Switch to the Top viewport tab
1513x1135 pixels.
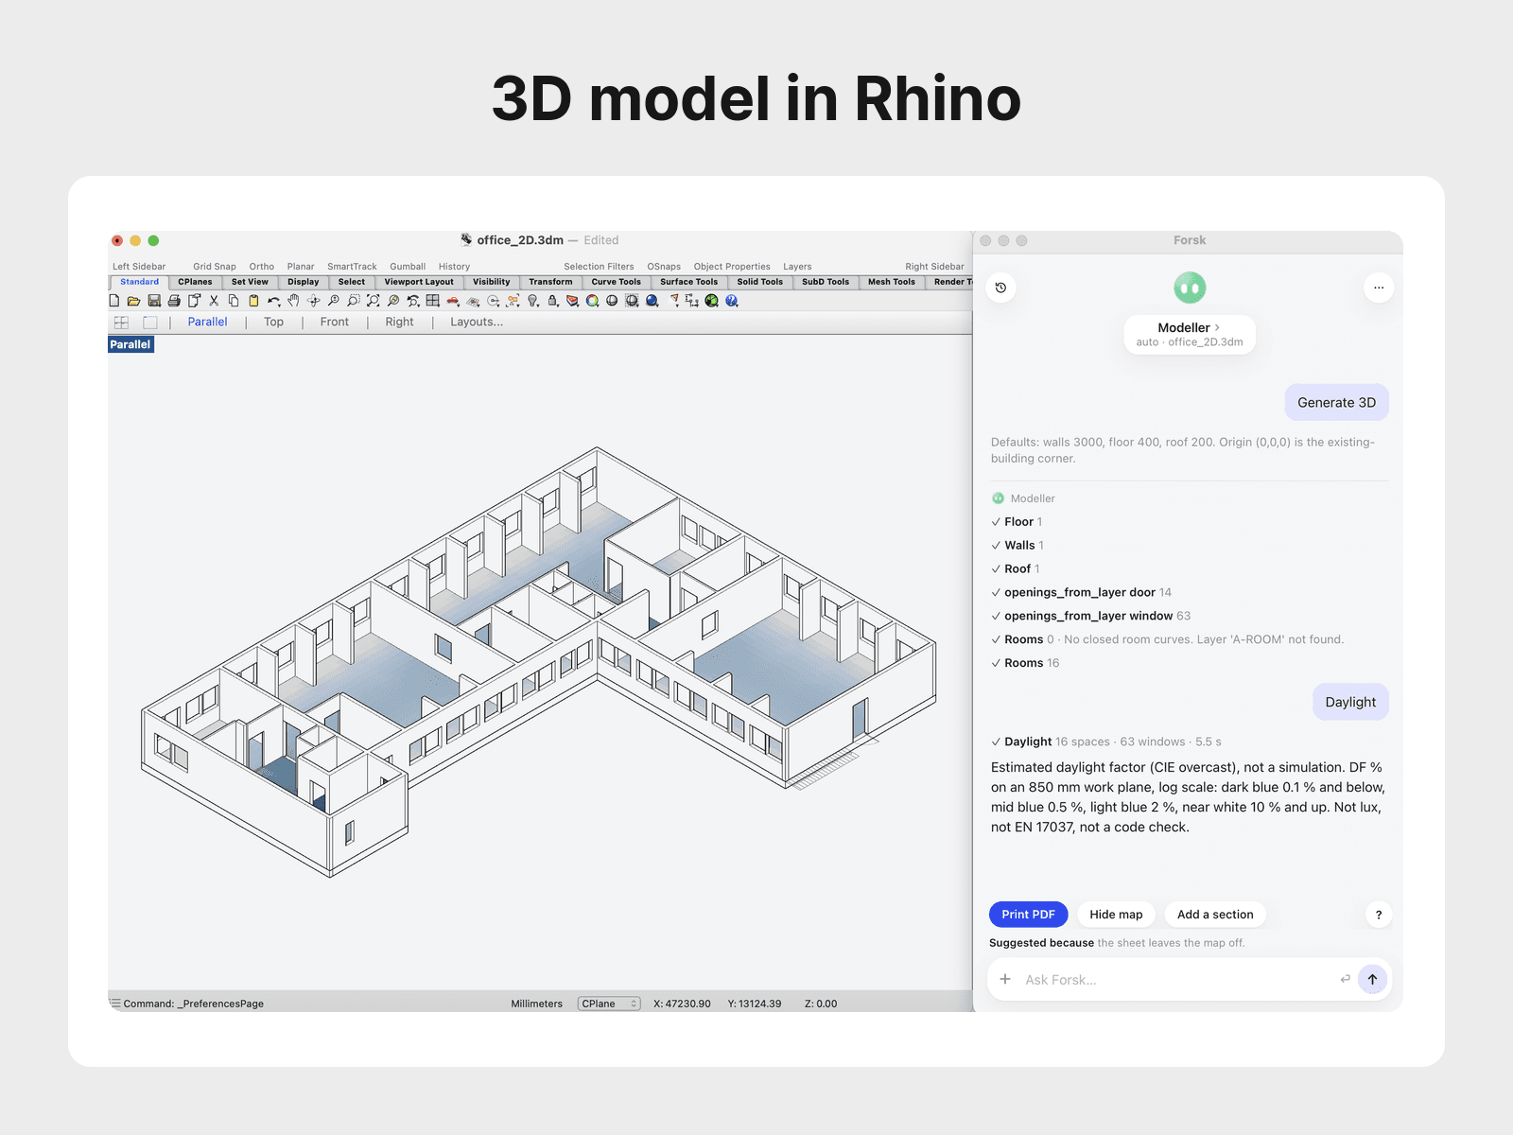click(274, 322)
